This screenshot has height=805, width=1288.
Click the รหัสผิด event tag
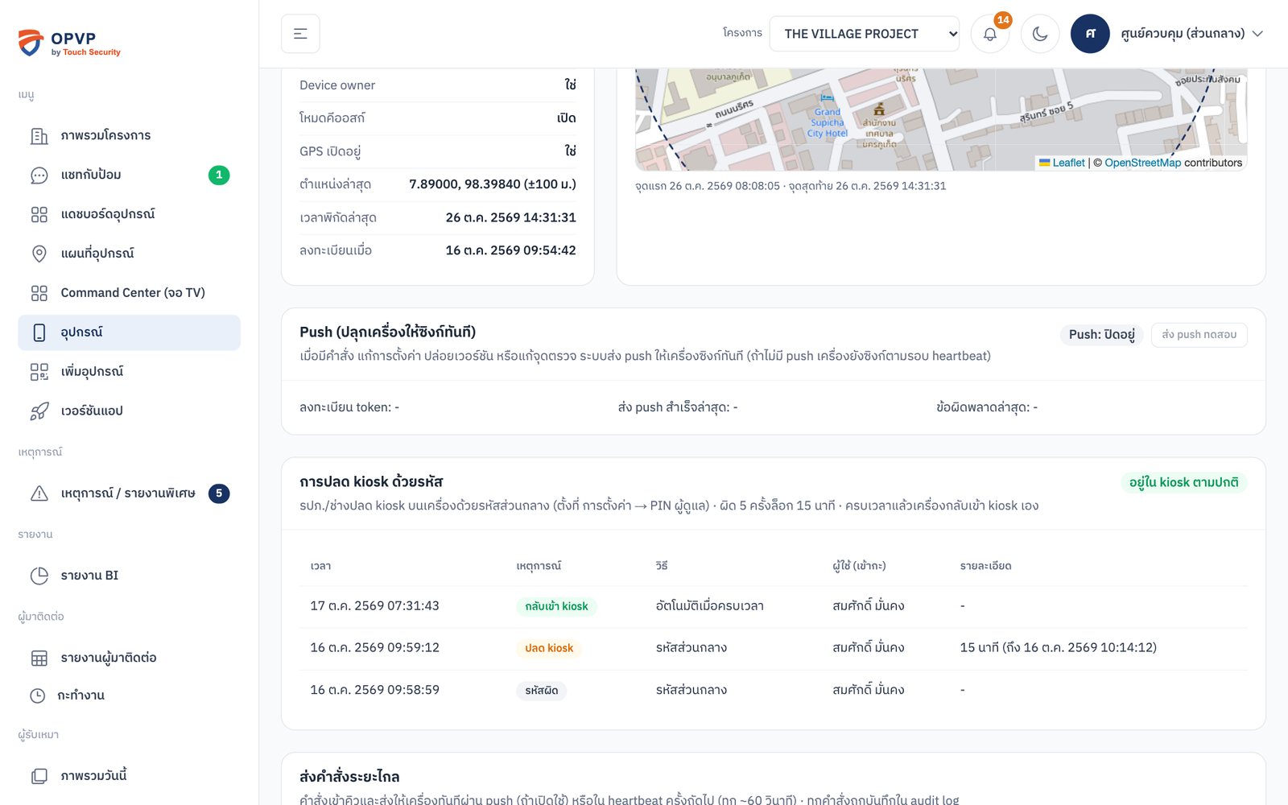pyautogui.click(x=541, y=691)
